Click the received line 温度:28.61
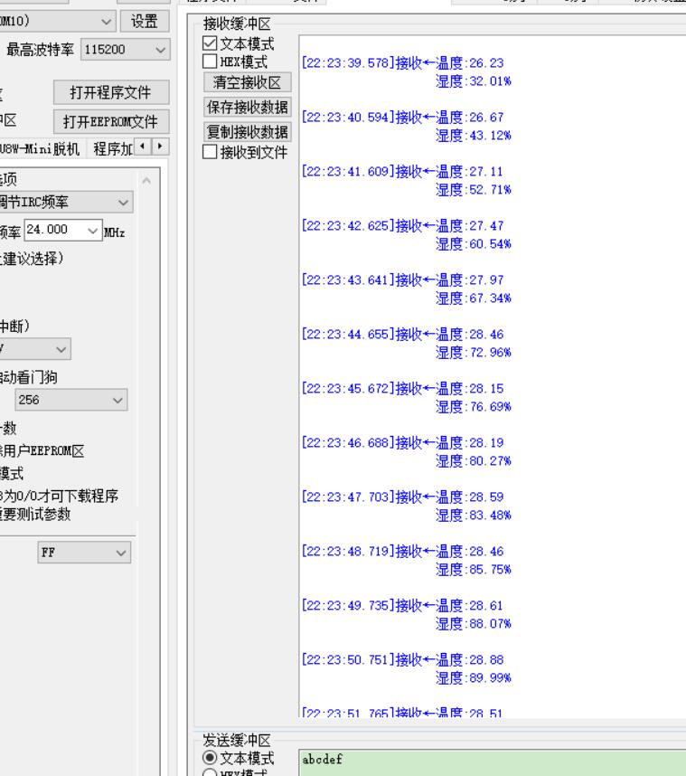This screenshot has width=686, height=776. (x=469, y=606)
